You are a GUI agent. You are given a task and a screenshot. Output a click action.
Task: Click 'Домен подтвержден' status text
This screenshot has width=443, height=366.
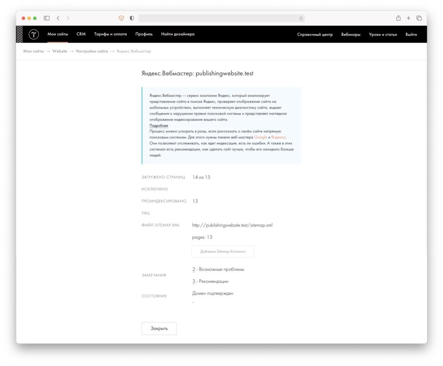[x=213, y=293]
